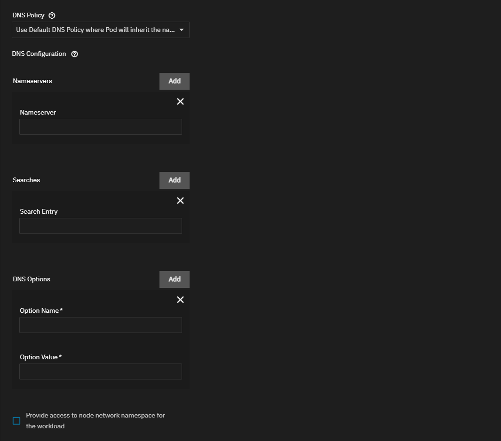The image size is (501, 441).
Task: Open the DNS Configuration help tooltip icon
Action: pyautogui.click(x=74, y=54)
